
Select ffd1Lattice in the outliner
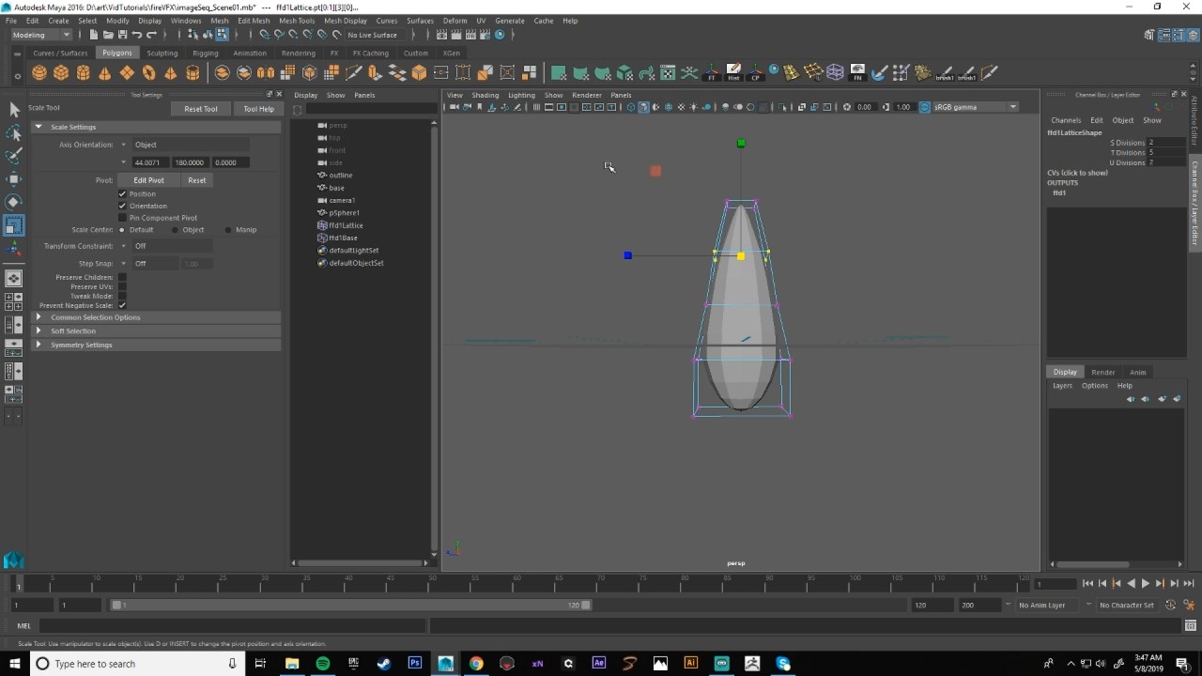point(346,225)
